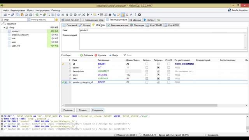Click the Отмена button

82,110
